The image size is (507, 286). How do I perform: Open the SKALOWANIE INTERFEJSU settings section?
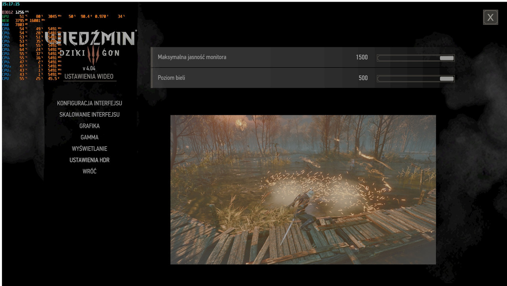click(89, 114)
